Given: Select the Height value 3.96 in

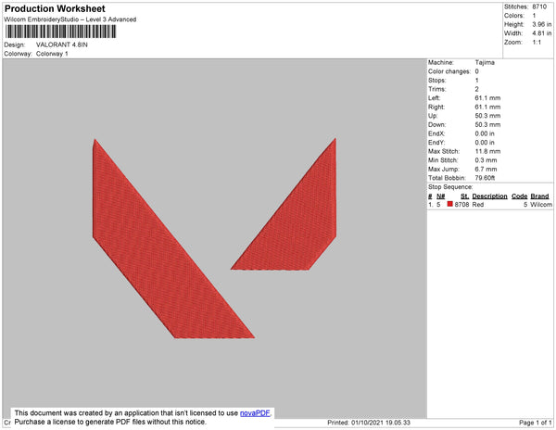Looking at the screenshot, I should (542, 24).
